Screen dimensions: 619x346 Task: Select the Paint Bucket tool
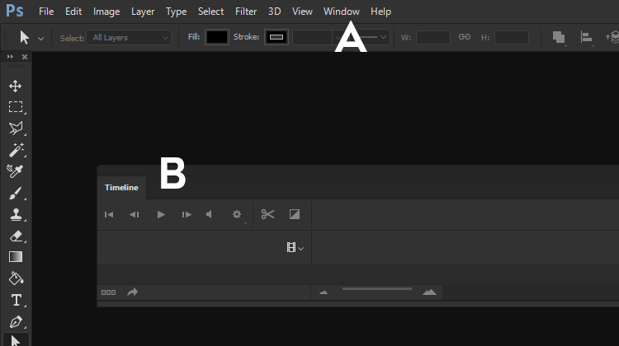(x=16, y=278)
